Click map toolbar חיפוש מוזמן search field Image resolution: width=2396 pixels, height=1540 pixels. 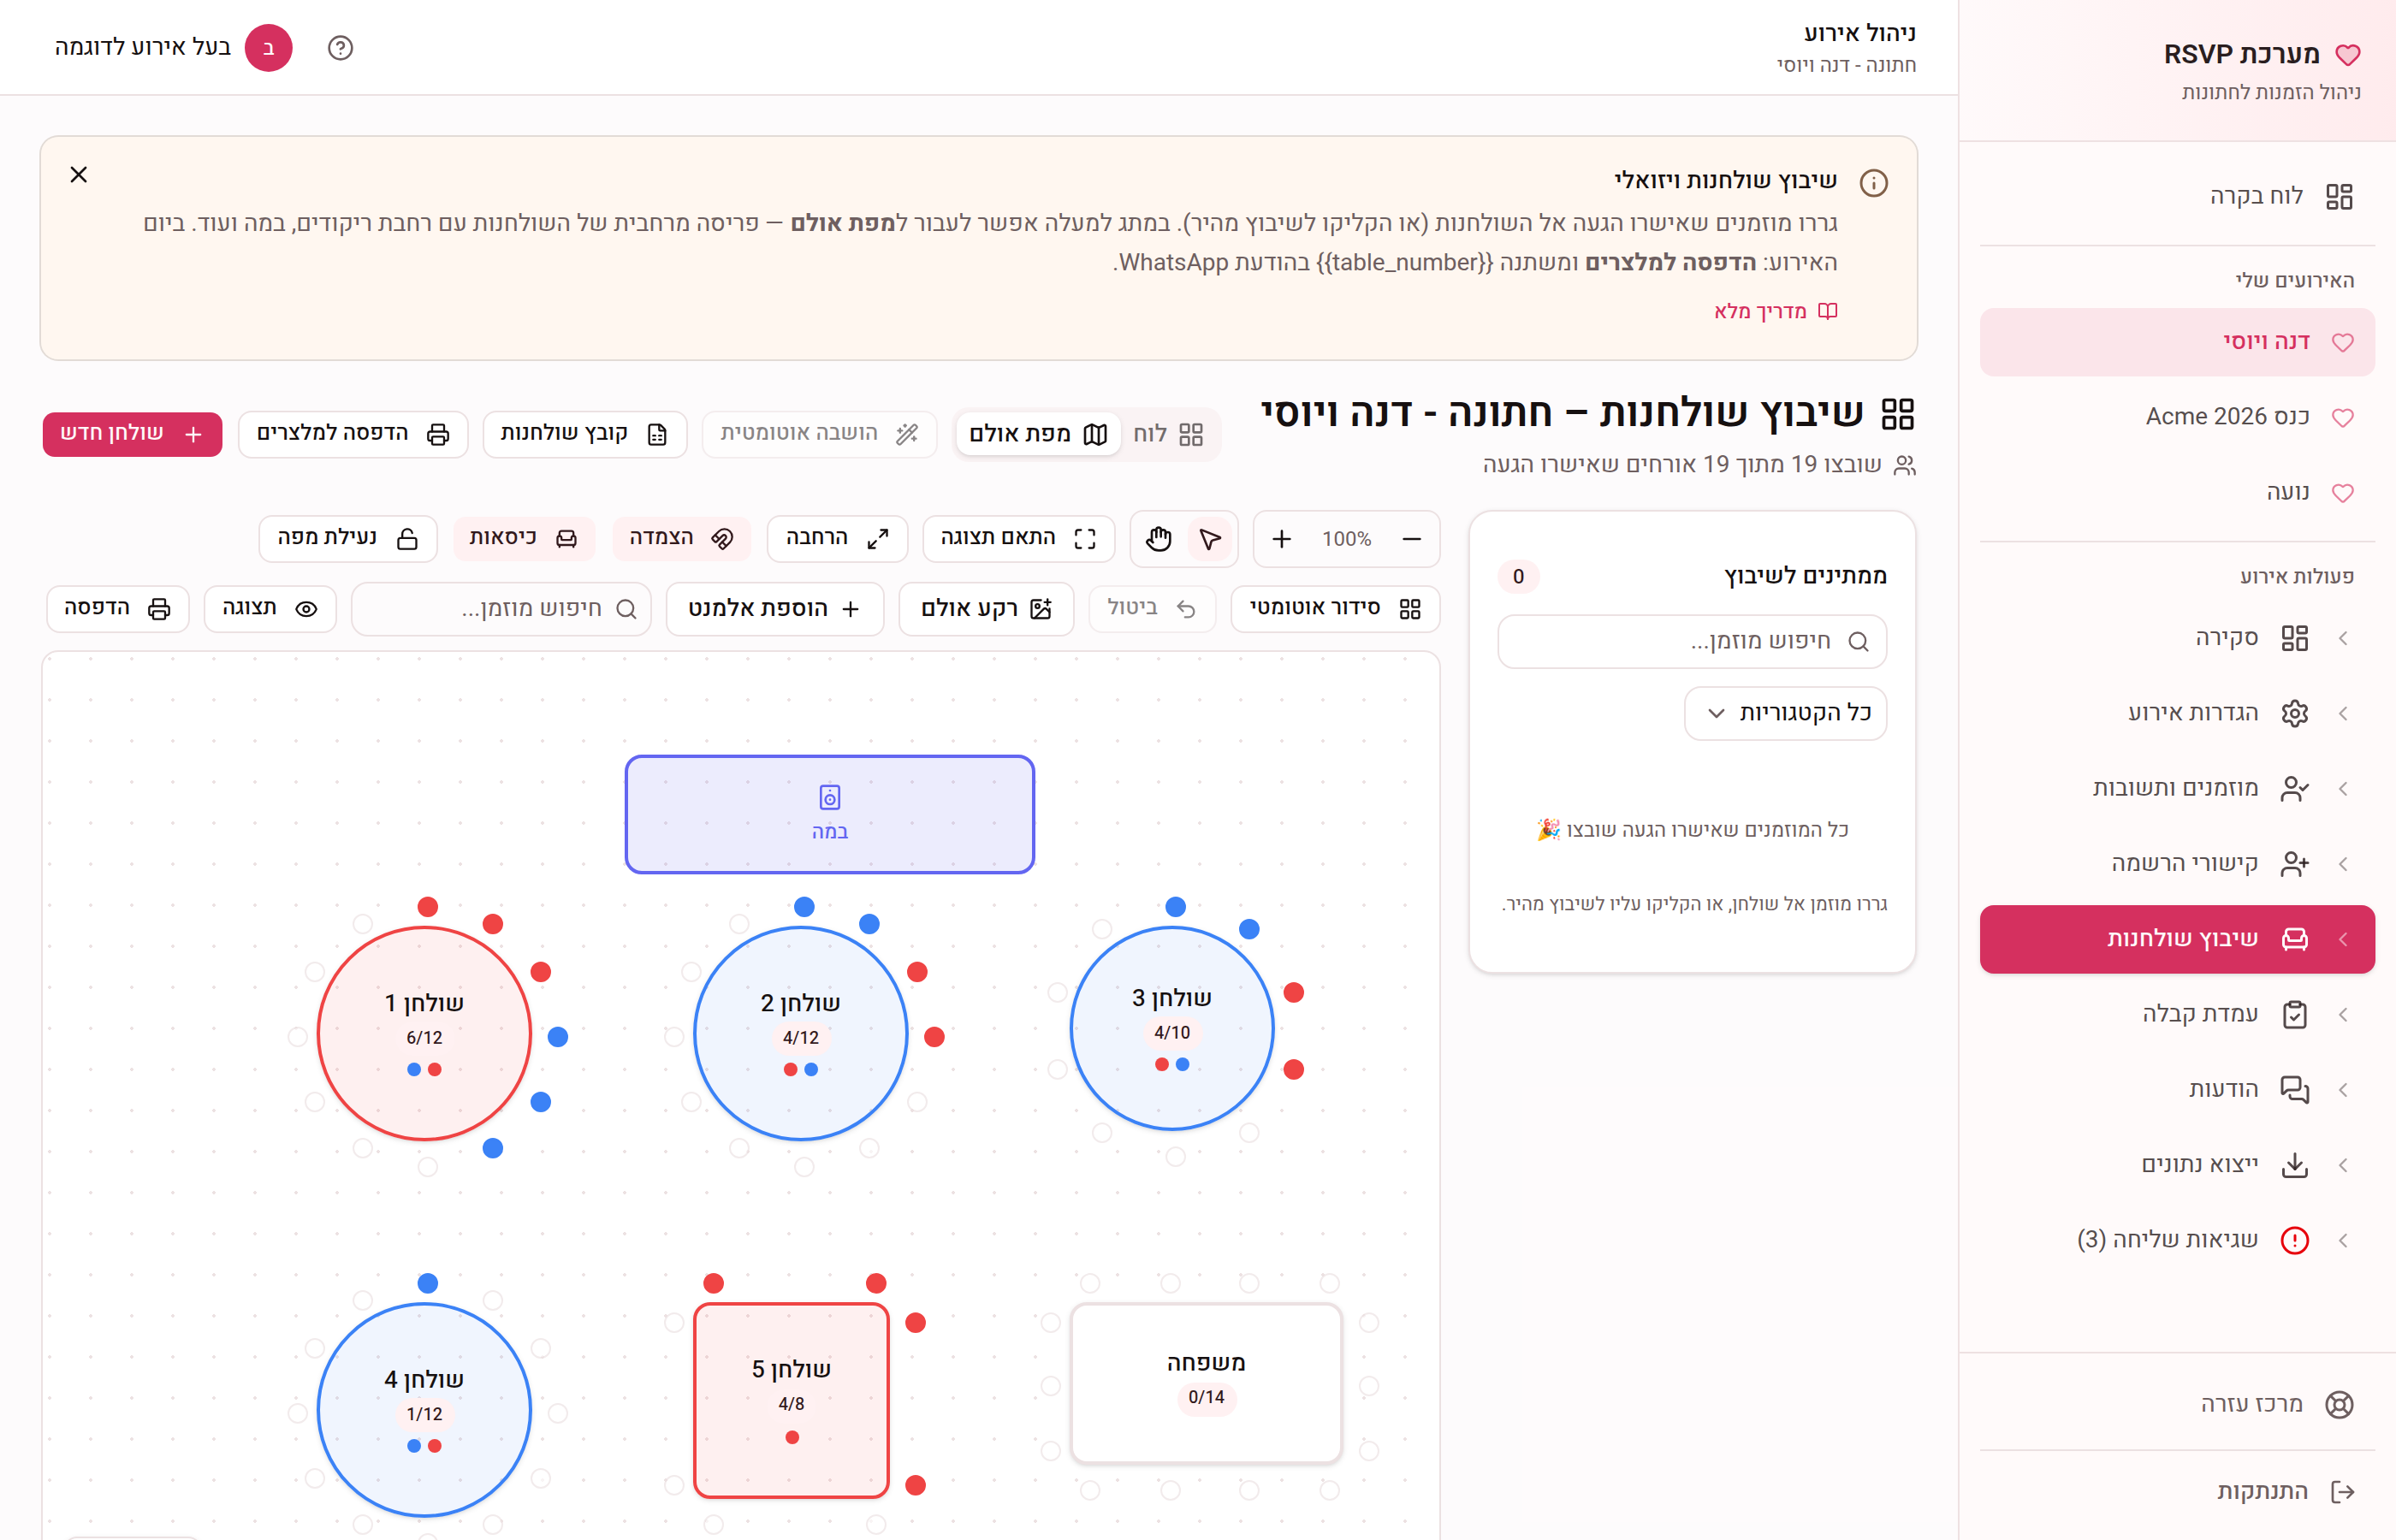click(501, 609)
